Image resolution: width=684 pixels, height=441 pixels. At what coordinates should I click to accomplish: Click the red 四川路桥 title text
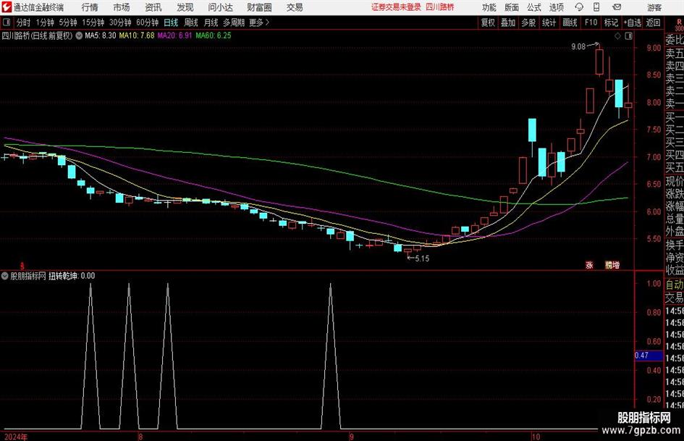tap(440, 7)
